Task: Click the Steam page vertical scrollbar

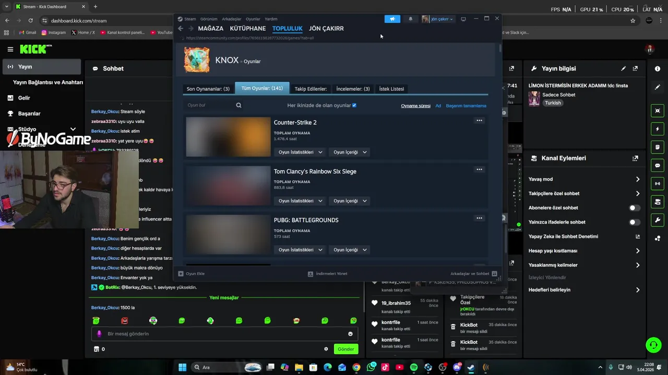Action: point(500,48)
